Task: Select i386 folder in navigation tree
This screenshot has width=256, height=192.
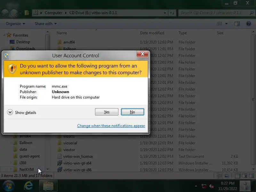Action: [x=23, y=163]
